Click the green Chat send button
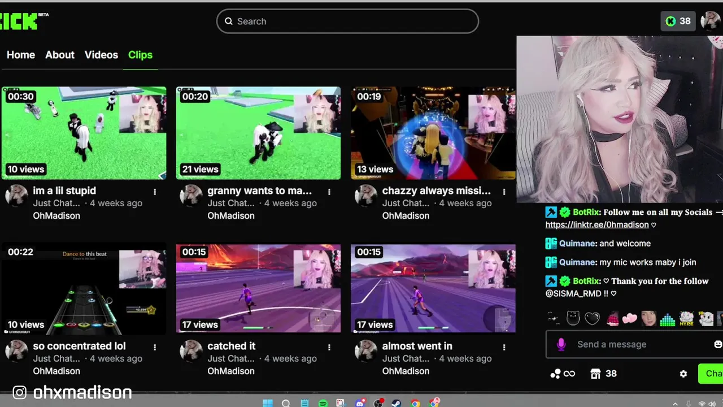Image resolution: width=723 pixels, height=407 pixels. [x=711, y=374]
